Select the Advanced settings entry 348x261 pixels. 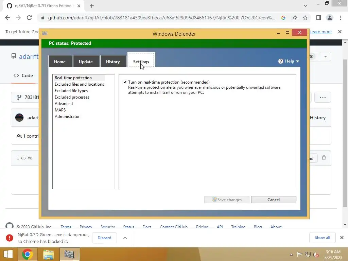coord(64,103)
